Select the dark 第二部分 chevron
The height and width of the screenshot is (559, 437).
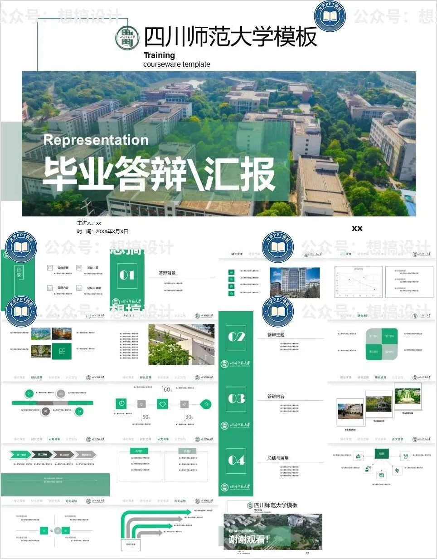(x=42, y=454)
